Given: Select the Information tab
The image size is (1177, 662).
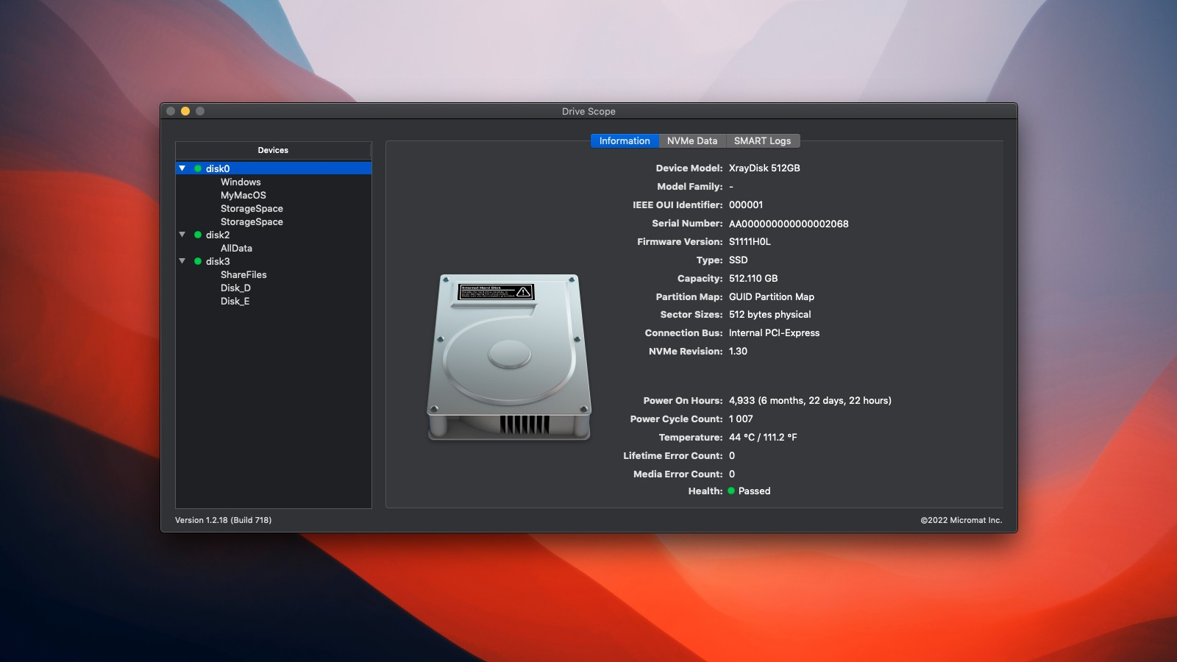Looking at the screenshot, I should coord(624,140).
